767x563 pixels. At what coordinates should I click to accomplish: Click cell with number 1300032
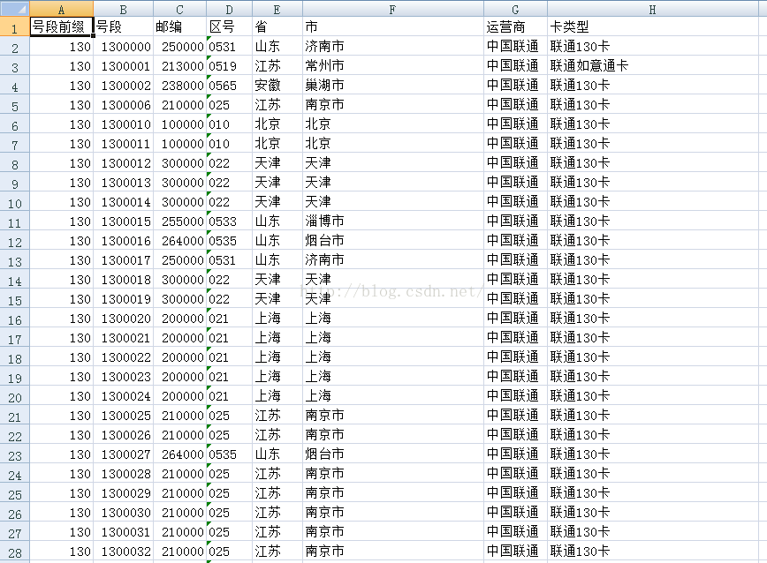tap(124, 552)
